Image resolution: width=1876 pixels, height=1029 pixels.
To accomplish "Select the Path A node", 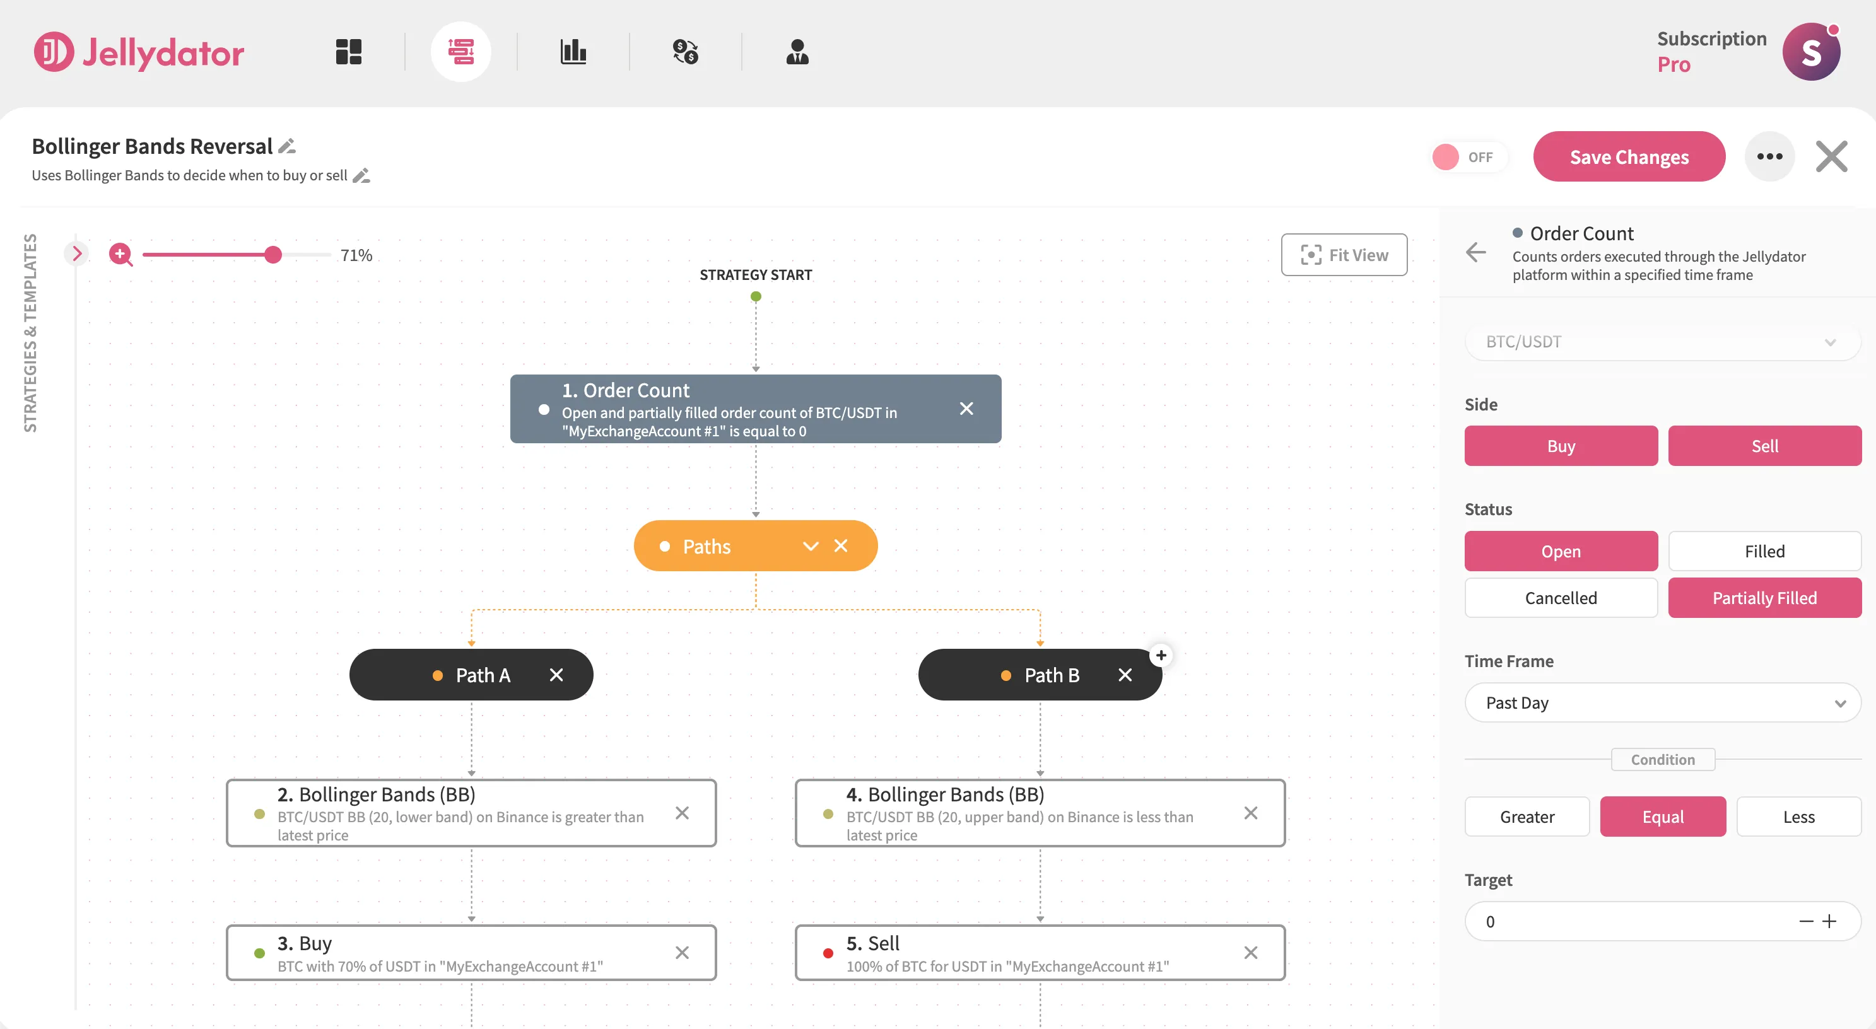I will point(471,675).
